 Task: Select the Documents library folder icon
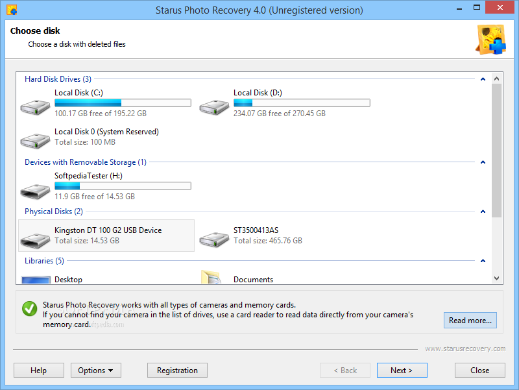[211, 278]
